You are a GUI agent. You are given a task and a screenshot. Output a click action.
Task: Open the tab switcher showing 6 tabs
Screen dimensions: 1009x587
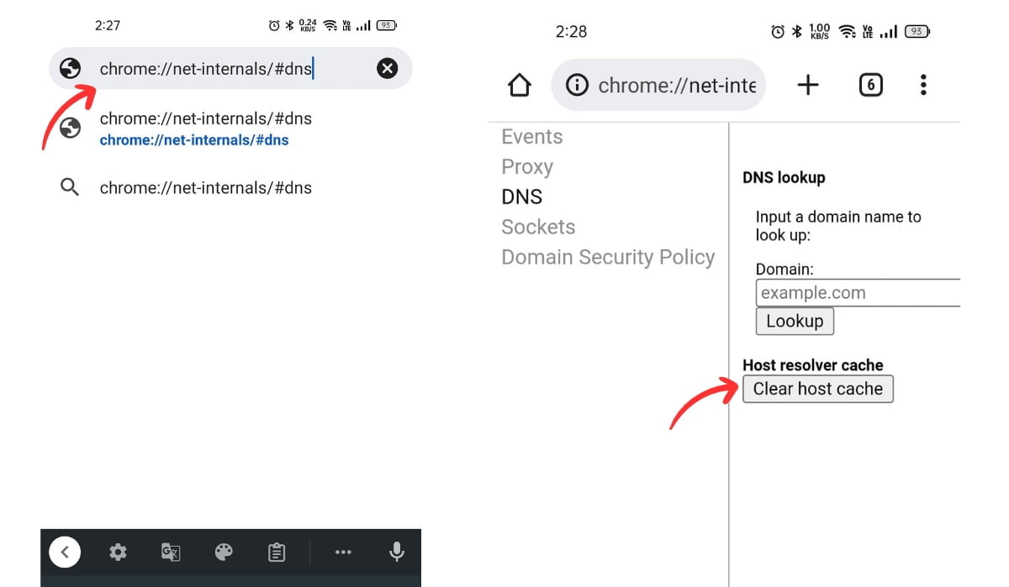tap(870, 84)
